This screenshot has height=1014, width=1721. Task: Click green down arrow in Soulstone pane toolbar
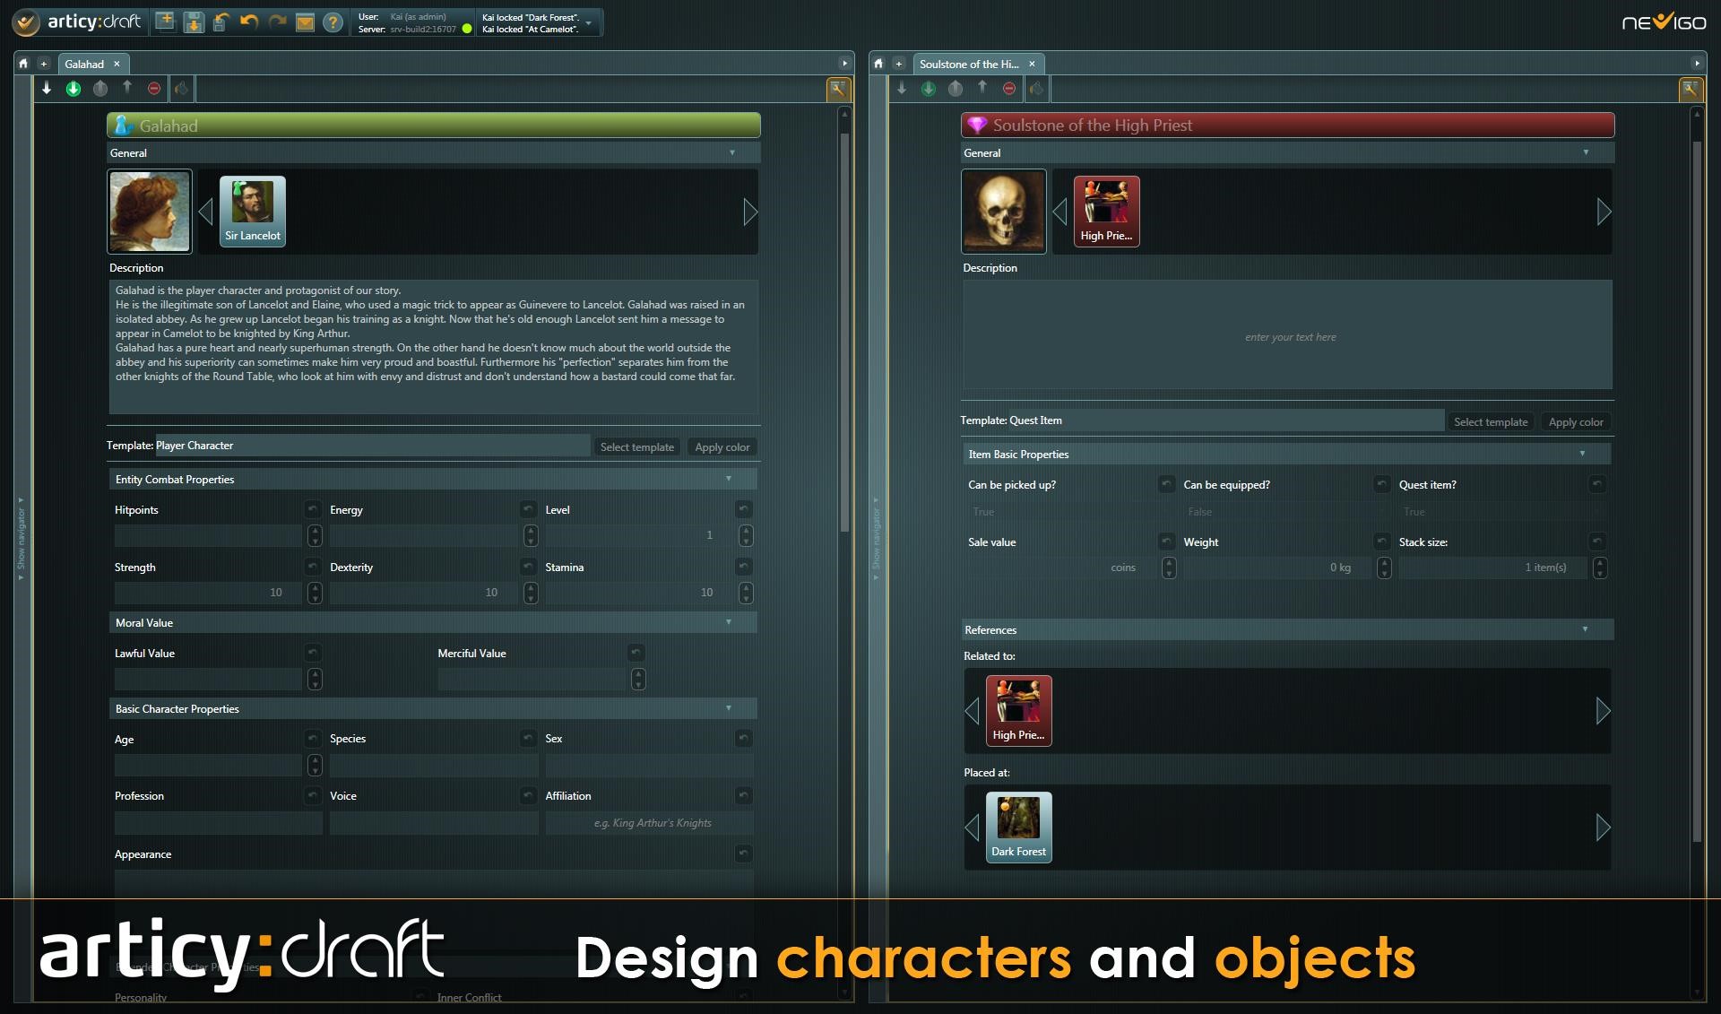point(929,88)
